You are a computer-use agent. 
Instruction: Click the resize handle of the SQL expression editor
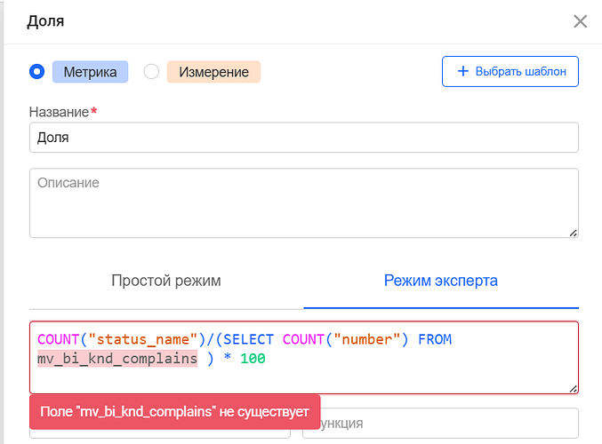(x=573, y=387)
